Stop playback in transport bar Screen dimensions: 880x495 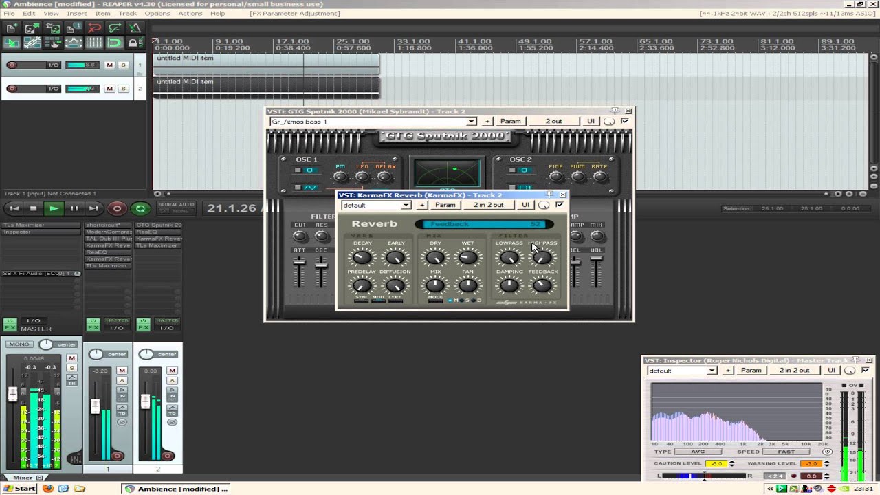pos(34,208)
